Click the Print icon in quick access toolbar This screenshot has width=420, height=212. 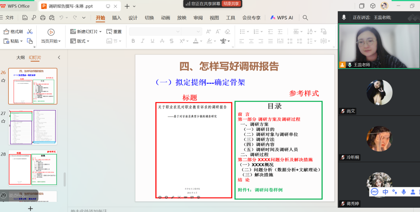point(43,18)
